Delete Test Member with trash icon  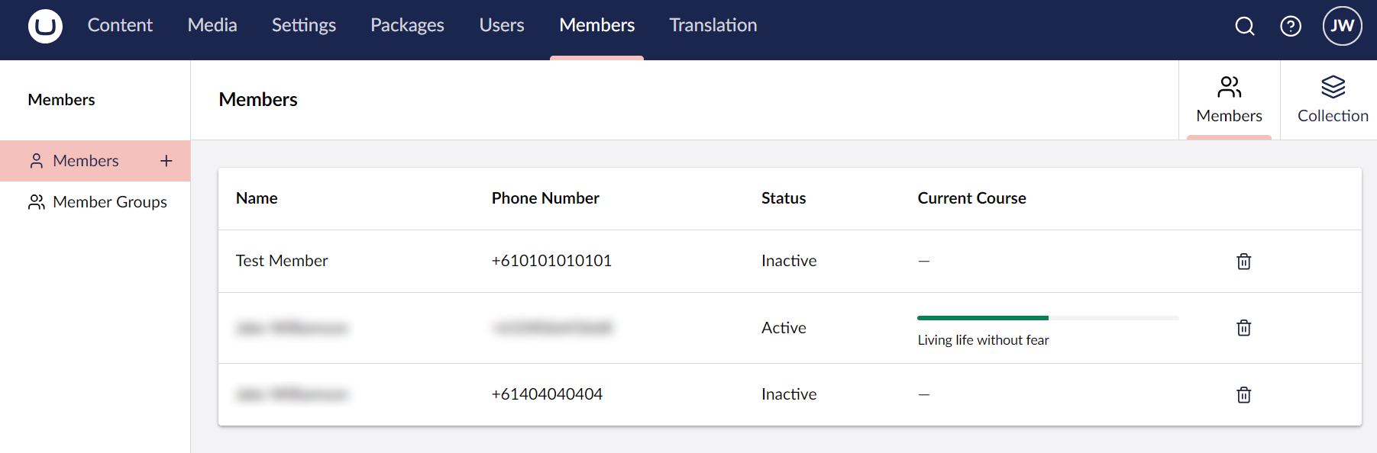[1243, 262]
